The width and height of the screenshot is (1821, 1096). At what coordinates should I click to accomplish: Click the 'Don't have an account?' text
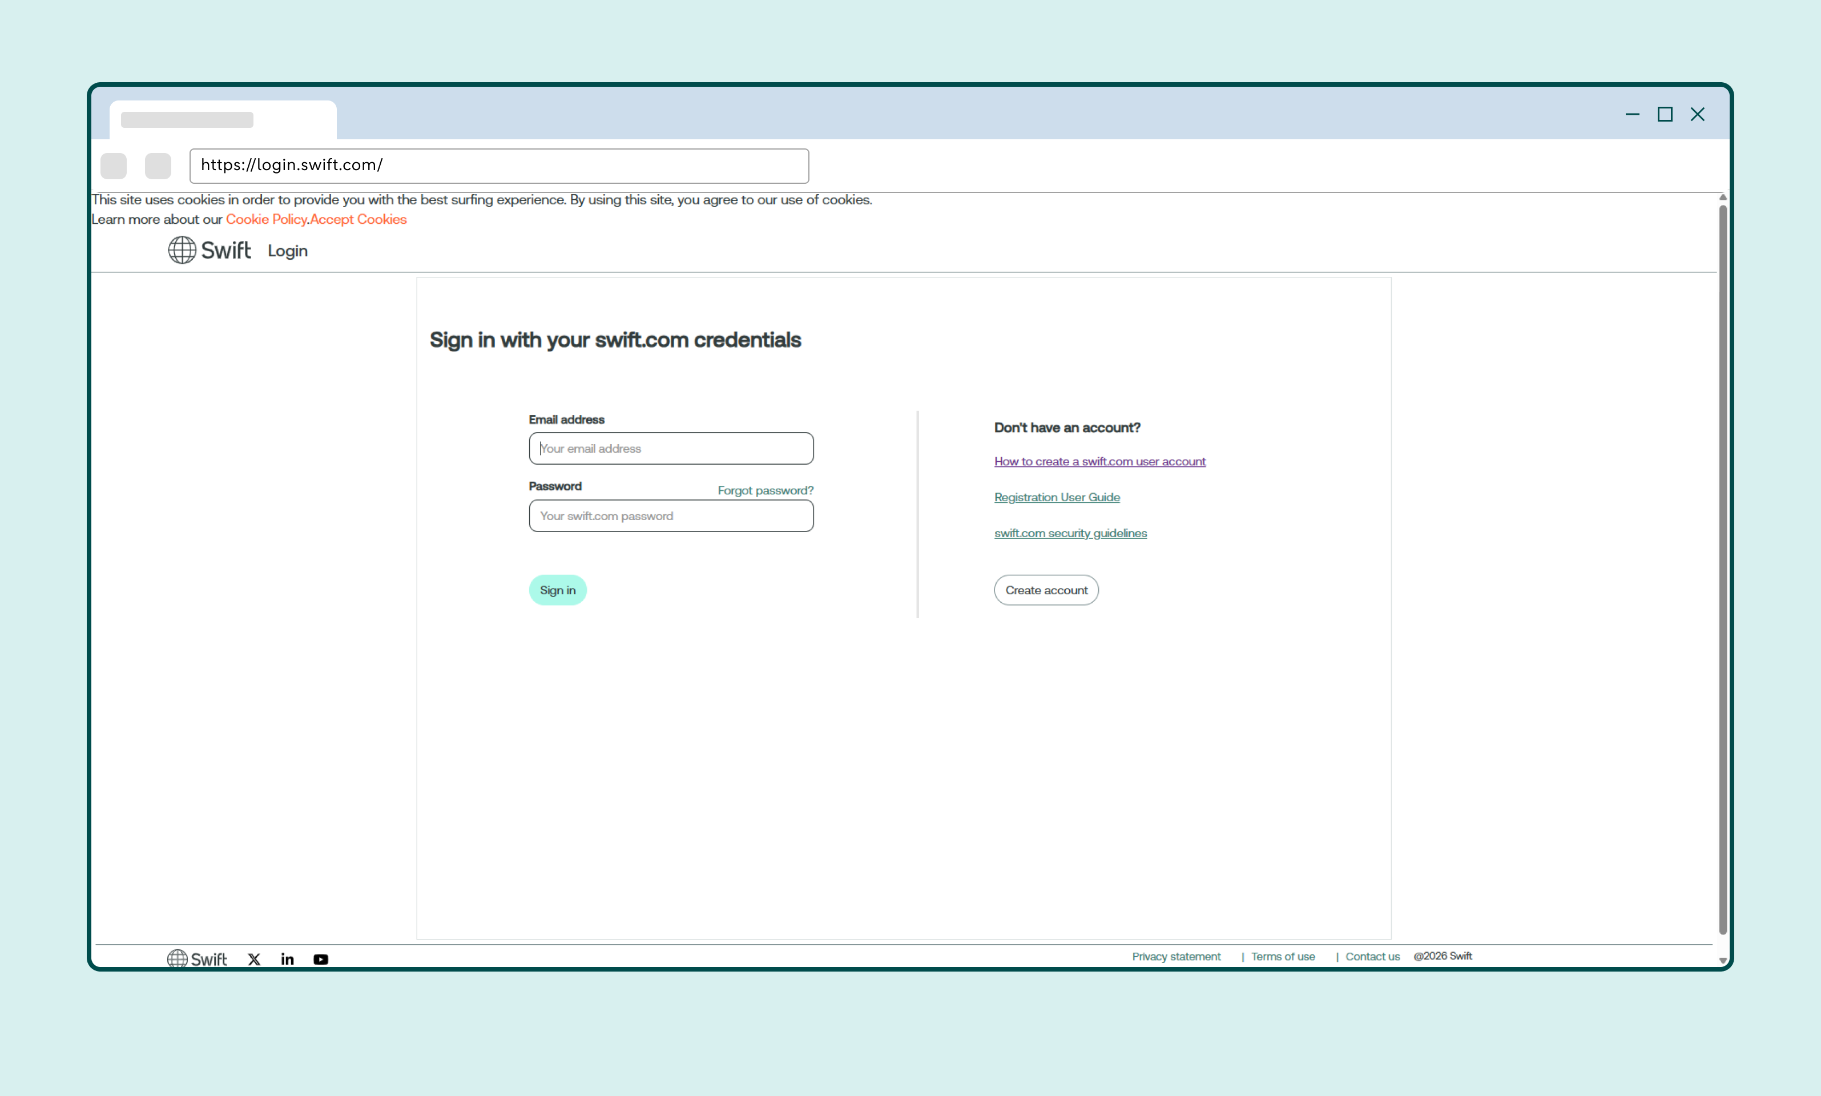tap(1067, 428)
